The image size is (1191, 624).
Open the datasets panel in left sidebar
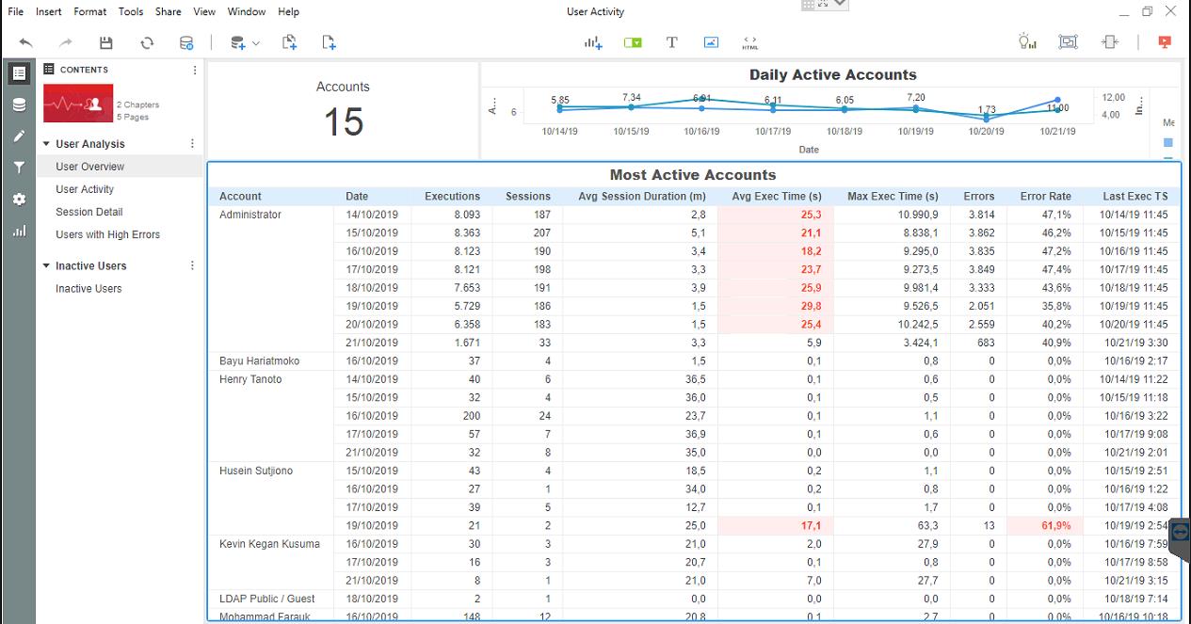coord(19,104)
